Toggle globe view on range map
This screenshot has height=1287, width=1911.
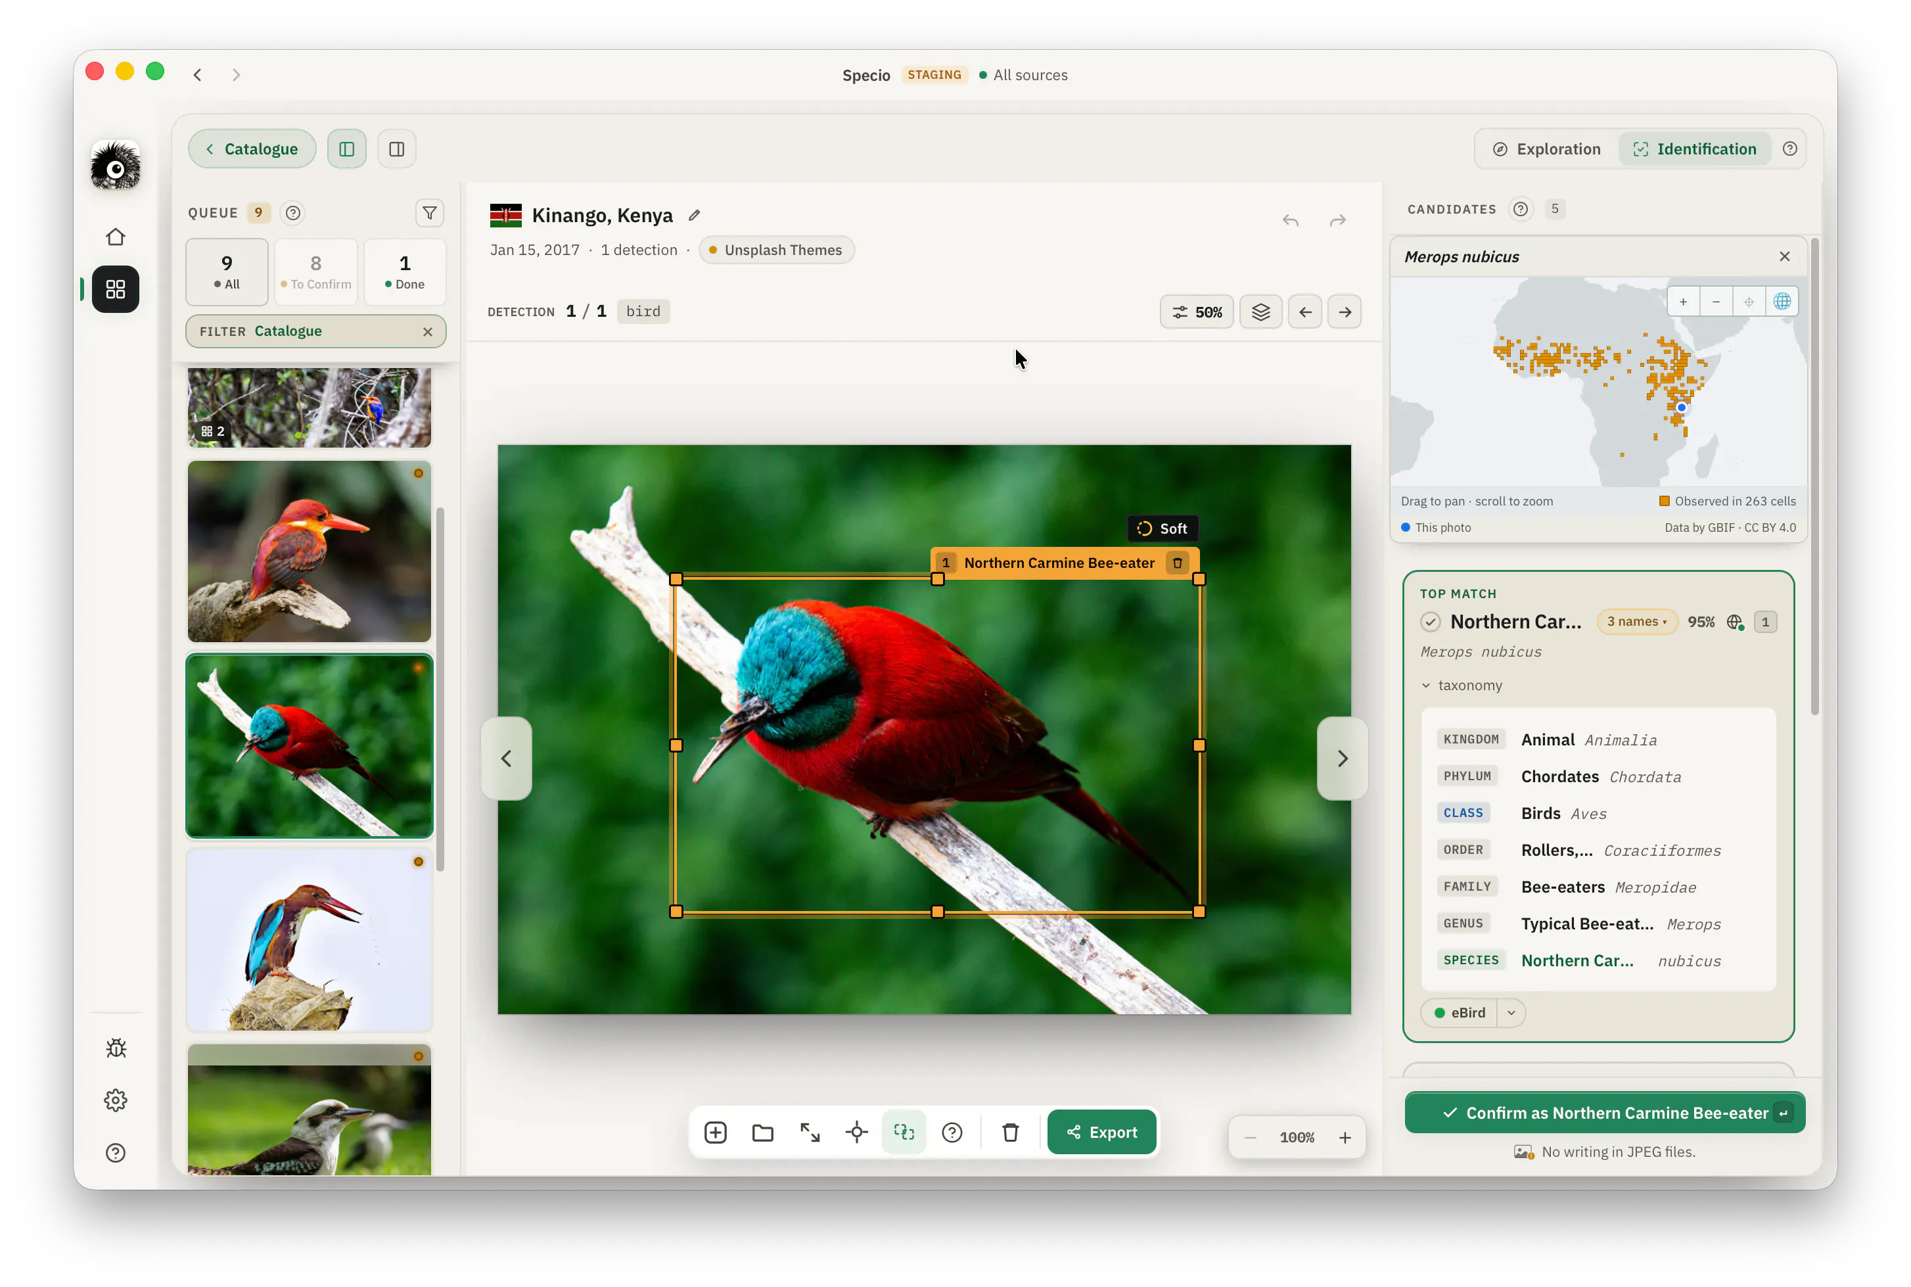click(x=1782, y=301)
